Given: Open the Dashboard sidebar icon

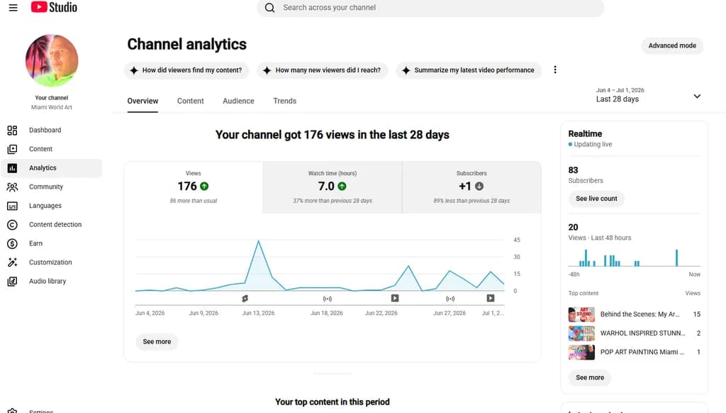Looking at the screenshot, I should tap(13, 131).
